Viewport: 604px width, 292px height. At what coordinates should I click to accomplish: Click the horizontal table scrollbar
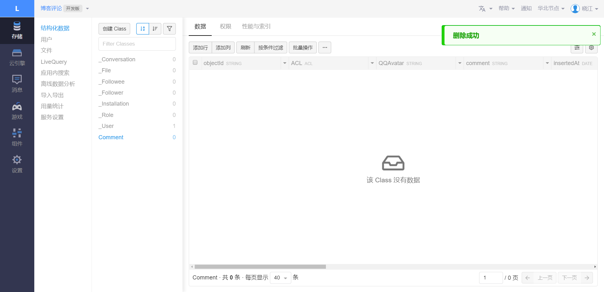(x=260, y=267)
